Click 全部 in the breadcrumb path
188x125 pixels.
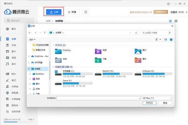(x=48, y=21)
